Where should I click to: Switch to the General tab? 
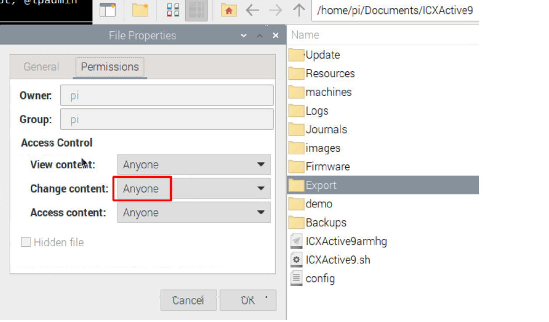[41, 67]
